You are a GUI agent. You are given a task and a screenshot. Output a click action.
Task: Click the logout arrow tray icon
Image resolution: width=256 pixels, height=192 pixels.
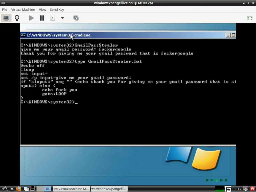[x=228, y=189]
